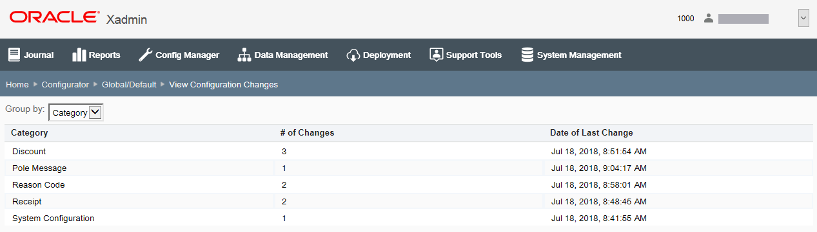Select the Discount category row
Image resolution: width=817 pixels, height=232 pixels.
[x=408, y=151]
